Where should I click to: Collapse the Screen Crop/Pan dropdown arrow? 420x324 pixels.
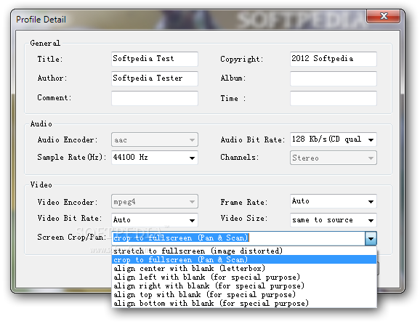tap(371, 238)
